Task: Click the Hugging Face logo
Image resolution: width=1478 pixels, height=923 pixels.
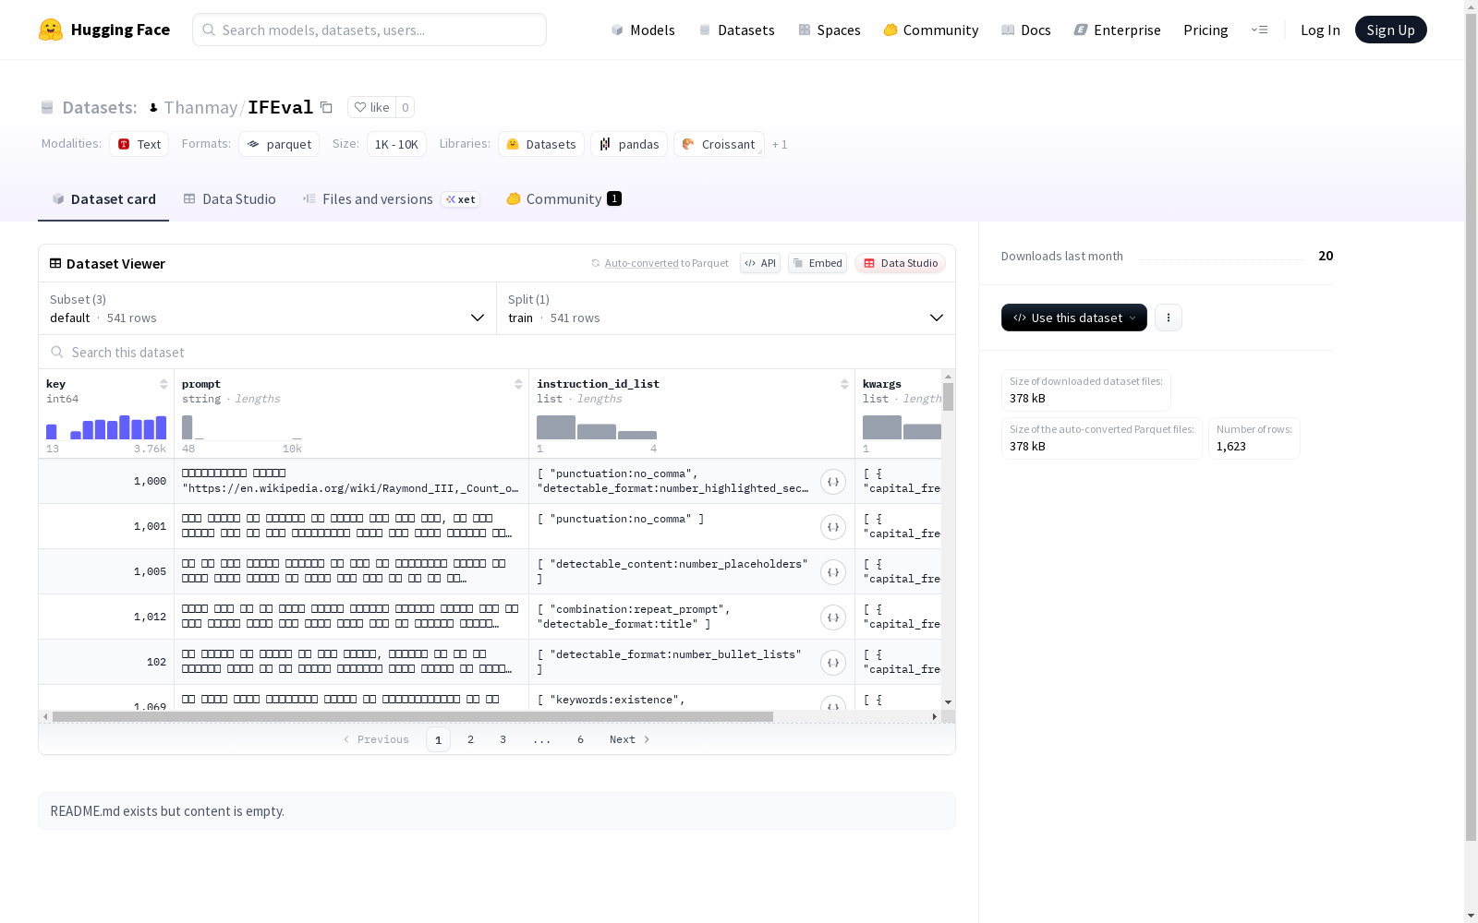Action: point(104,30)
